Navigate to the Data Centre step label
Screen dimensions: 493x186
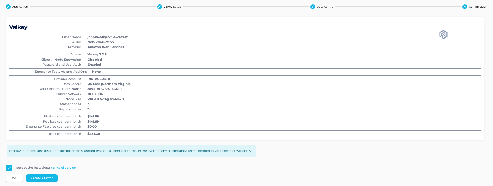tap(325, 7)
